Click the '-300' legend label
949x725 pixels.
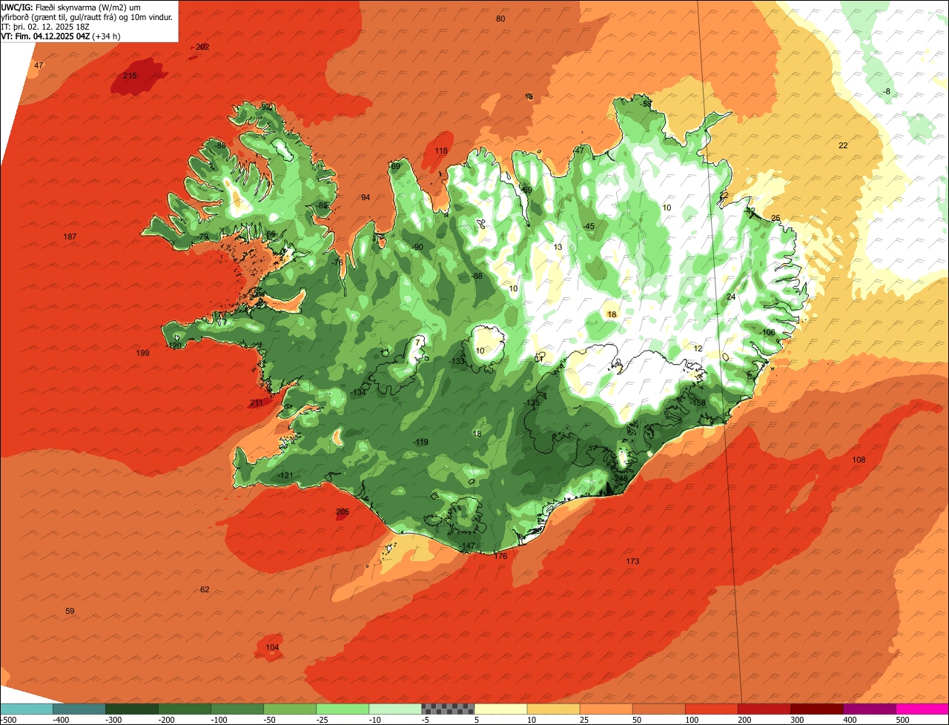(x=113, y=720)
